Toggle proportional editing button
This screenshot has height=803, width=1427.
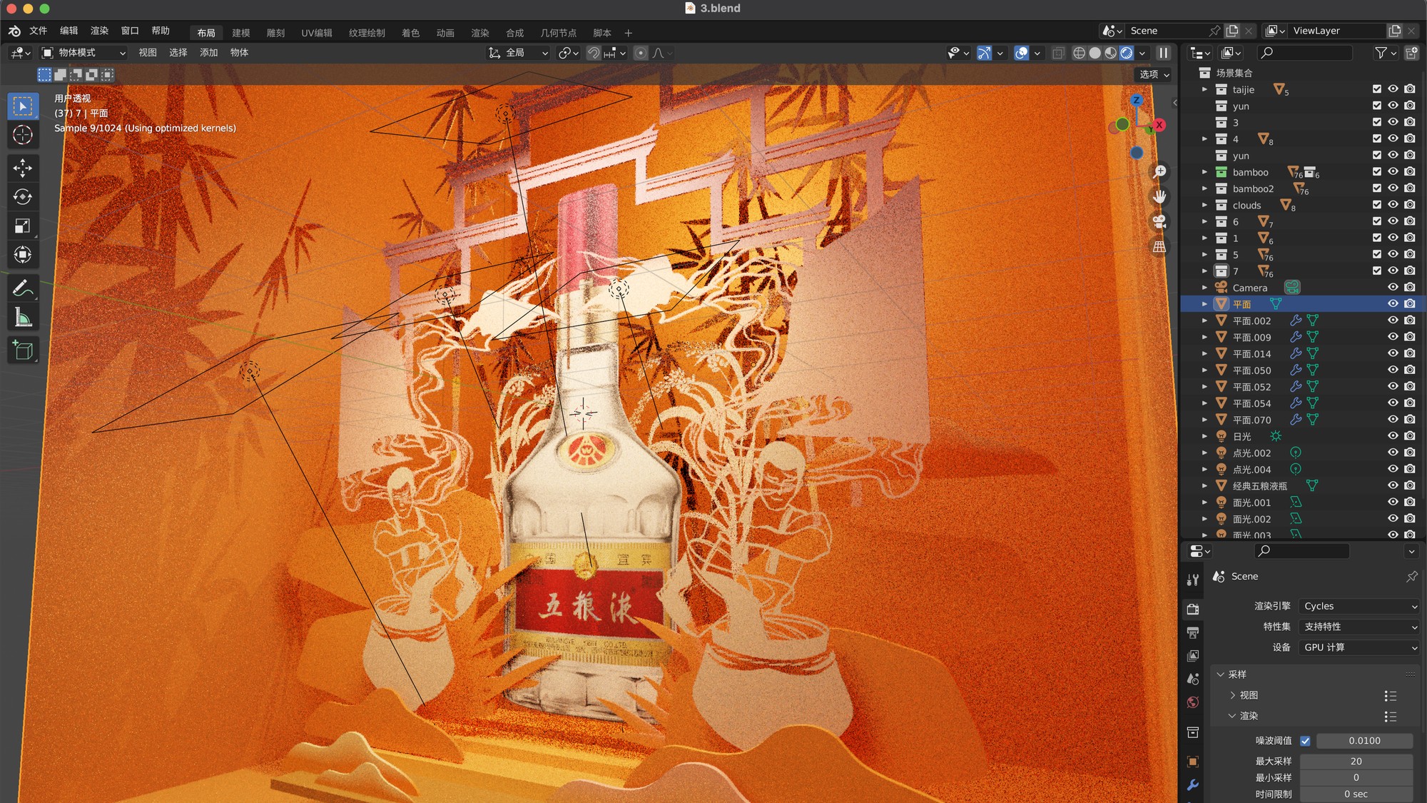(641, 53)
